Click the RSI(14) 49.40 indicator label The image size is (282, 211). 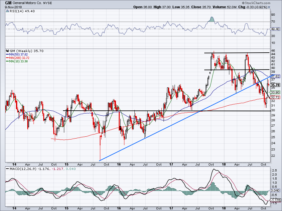pyautogui.click(x=22, y=11)
